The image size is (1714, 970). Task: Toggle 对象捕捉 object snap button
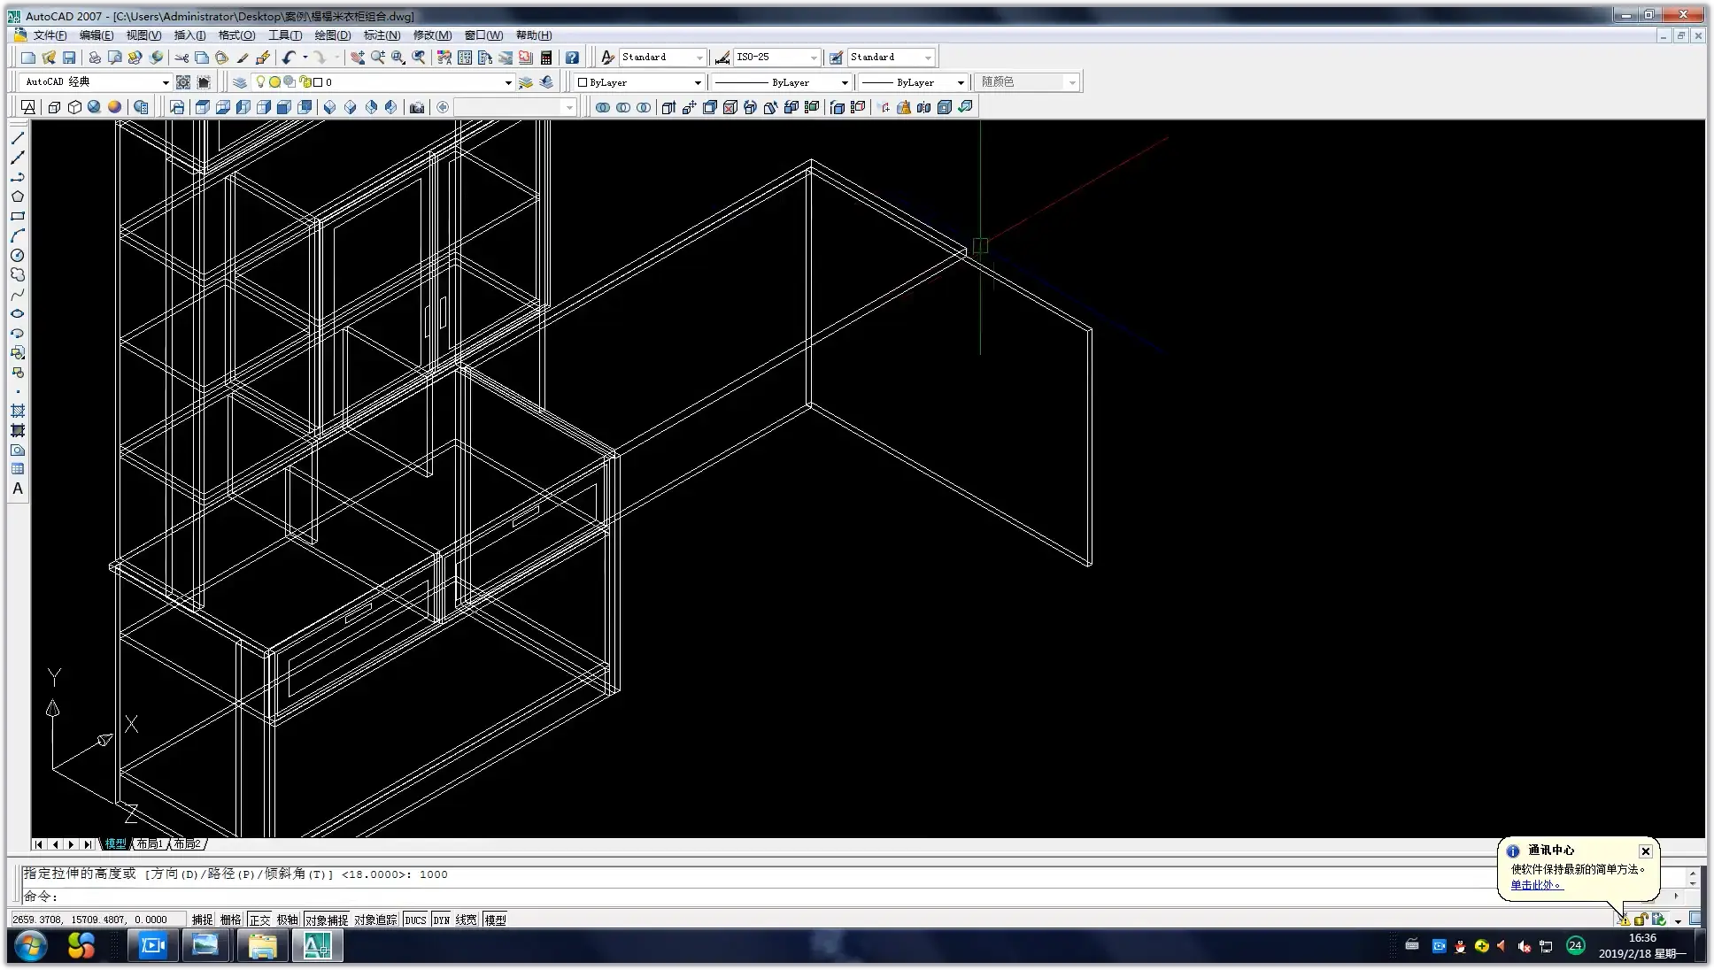point(326,920)
